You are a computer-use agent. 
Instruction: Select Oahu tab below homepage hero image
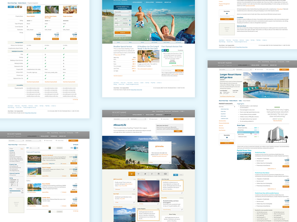tap(118, 43)
